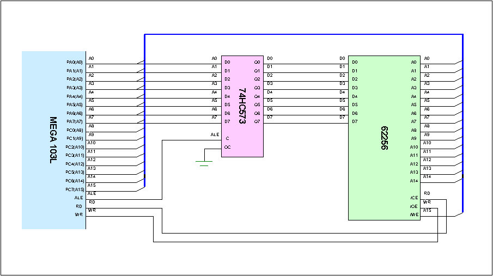Select the A14 pin inside the 62256

(x=413, y=181)
